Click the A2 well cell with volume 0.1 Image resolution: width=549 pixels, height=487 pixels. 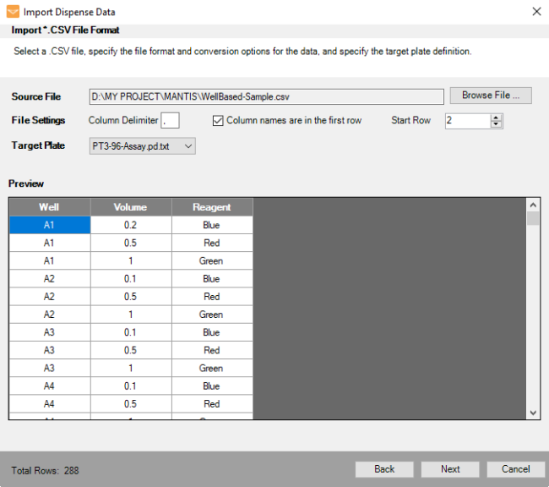[x=50, y=278]
